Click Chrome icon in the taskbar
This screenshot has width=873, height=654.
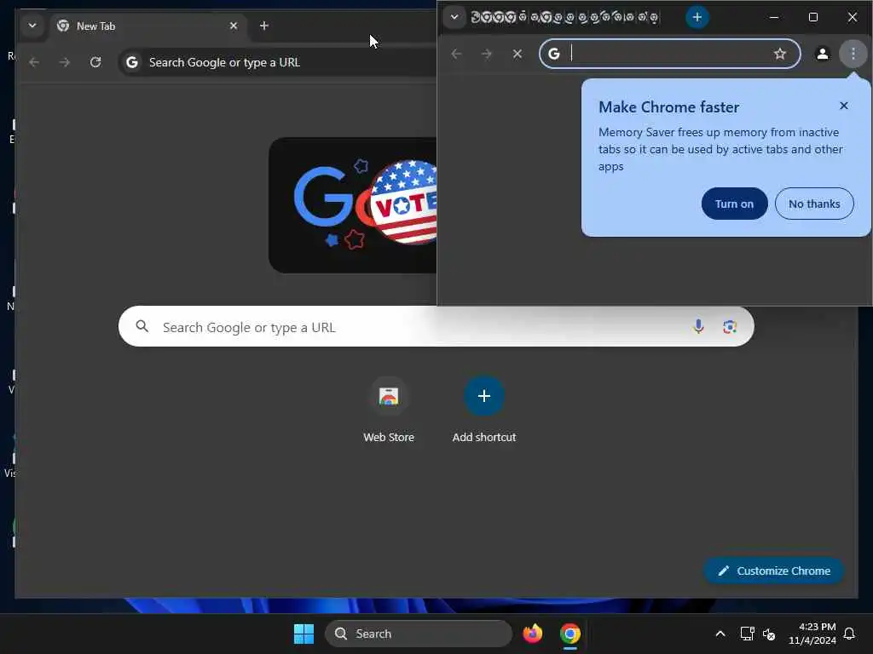[570, 634]
